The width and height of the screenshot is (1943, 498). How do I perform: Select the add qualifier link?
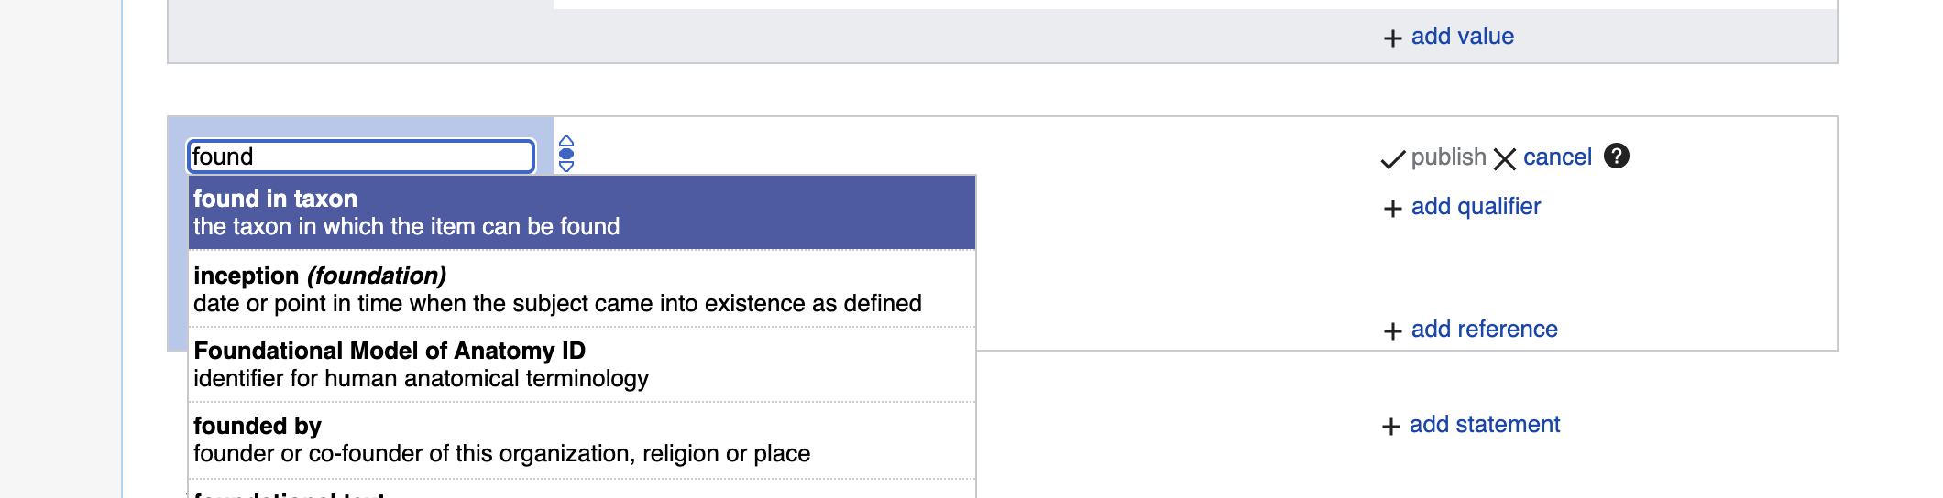[1476, 207]
